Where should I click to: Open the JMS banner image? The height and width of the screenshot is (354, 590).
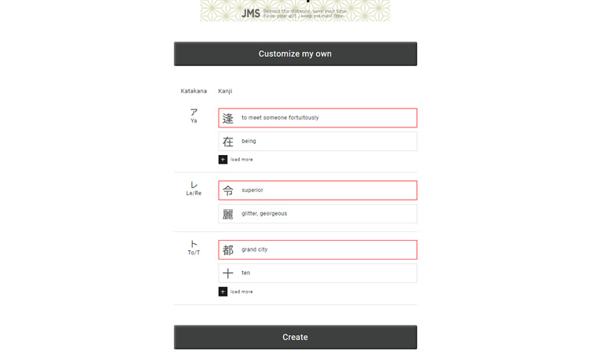click(295, 10)
